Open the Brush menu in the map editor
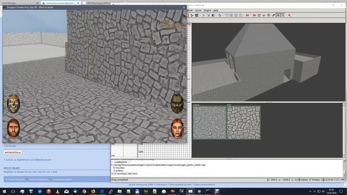This screenshot has height=195, width=347. point(190,10)
